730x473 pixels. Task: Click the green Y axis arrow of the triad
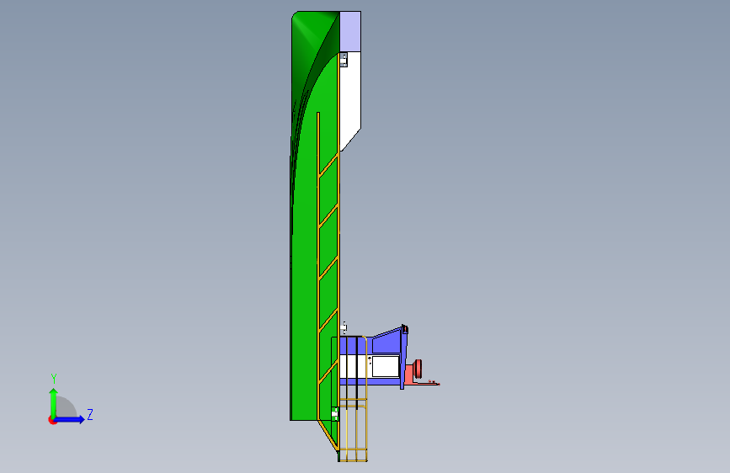pos(54,403)
